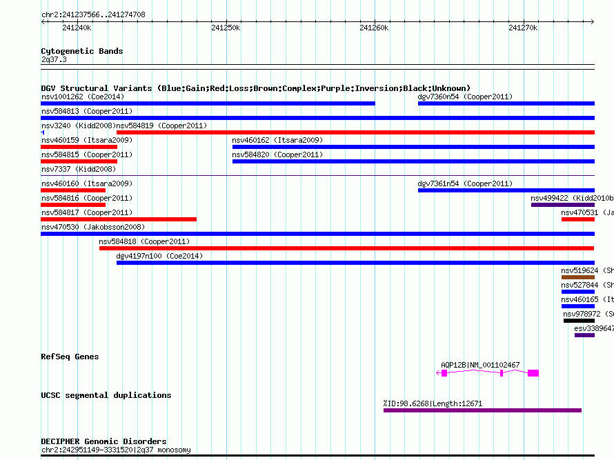This screenshot has height=460, width=614.
Task: Click the 2q37.3 cytogenetic band label
Action: tap(54, 59)
